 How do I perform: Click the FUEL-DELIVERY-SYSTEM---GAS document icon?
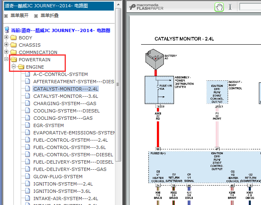(x=28, y=169)
